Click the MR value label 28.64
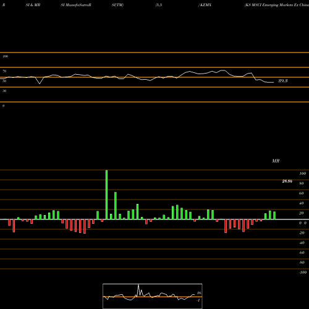 tap(287, 181)
